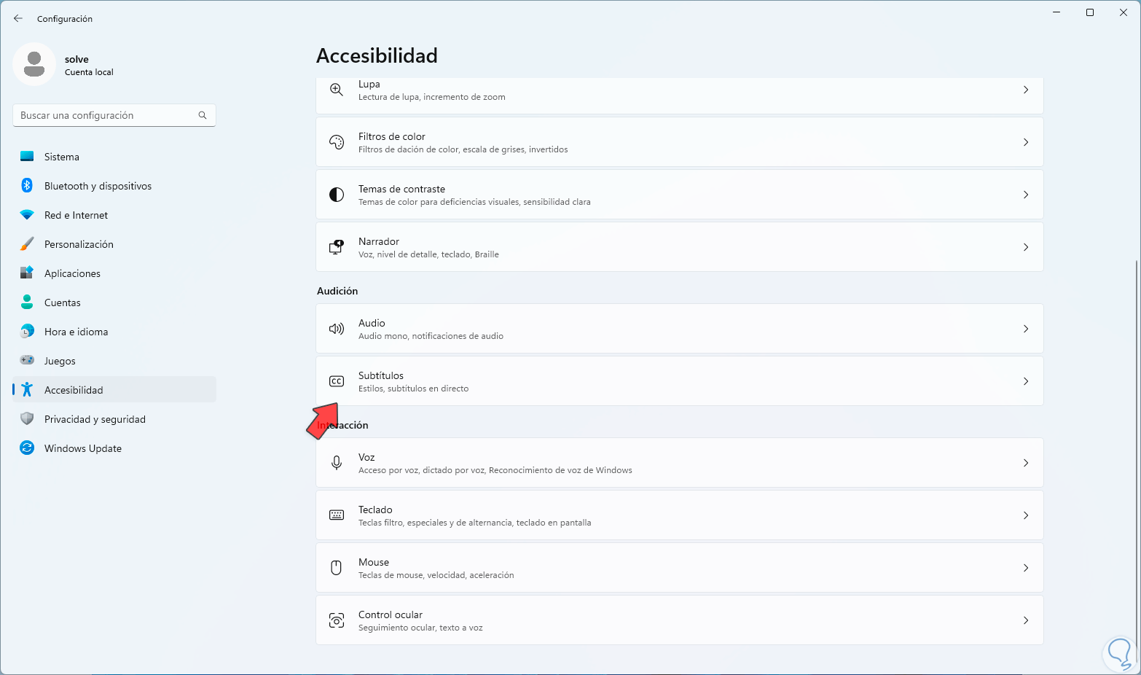Click the Temas de contraste icon
This screenshot has width=1141, height=675.
coord(337,195)
